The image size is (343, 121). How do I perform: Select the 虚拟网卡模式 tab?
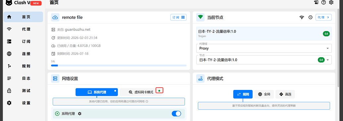pos(141,92)
